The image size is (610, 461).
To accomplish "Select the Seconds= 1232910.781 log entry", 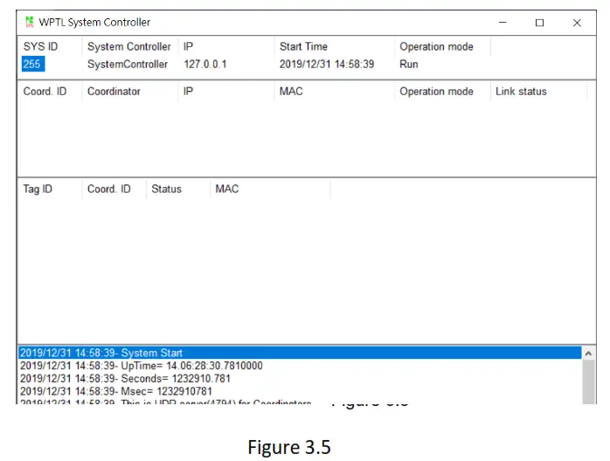I will 300,378.
